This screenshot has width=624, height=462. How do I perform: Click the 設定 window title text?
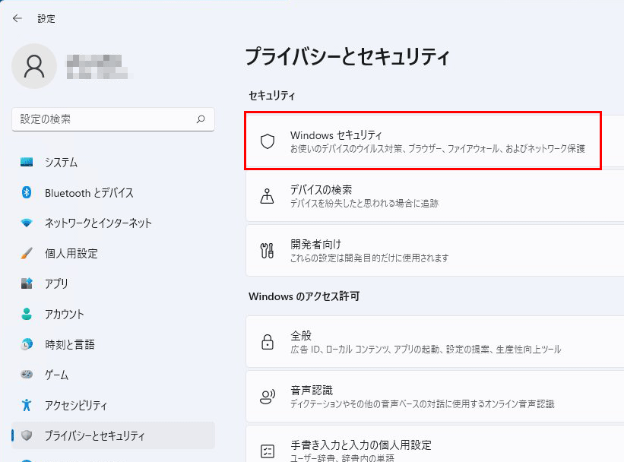pos(46,18)
